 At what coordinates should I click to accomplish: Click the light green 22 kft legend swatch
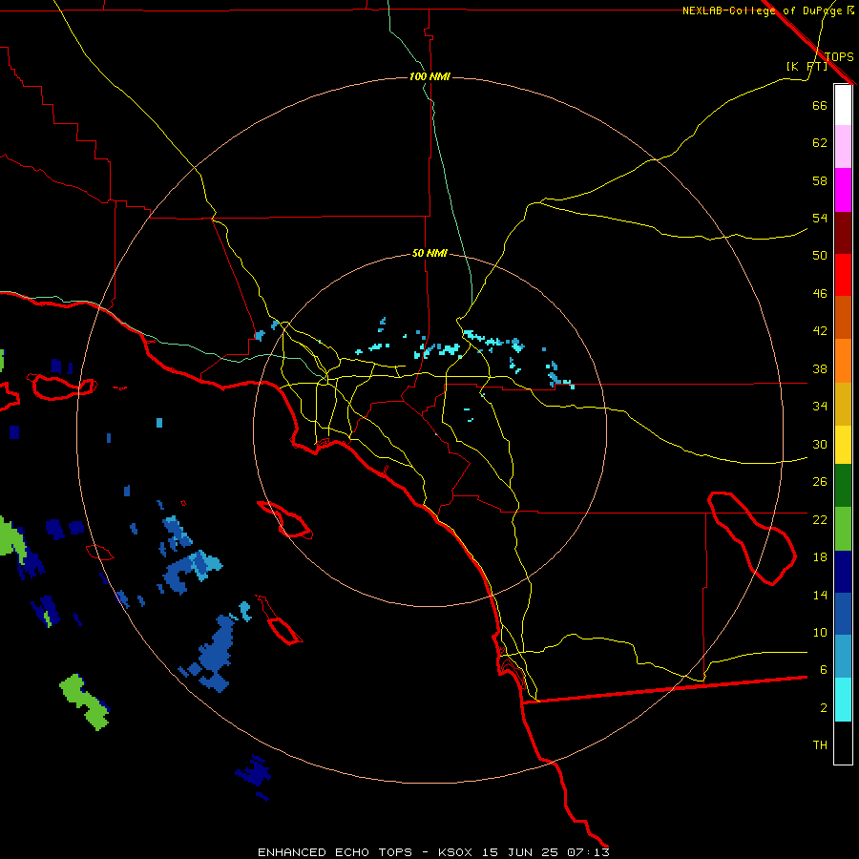pos(843,529)
